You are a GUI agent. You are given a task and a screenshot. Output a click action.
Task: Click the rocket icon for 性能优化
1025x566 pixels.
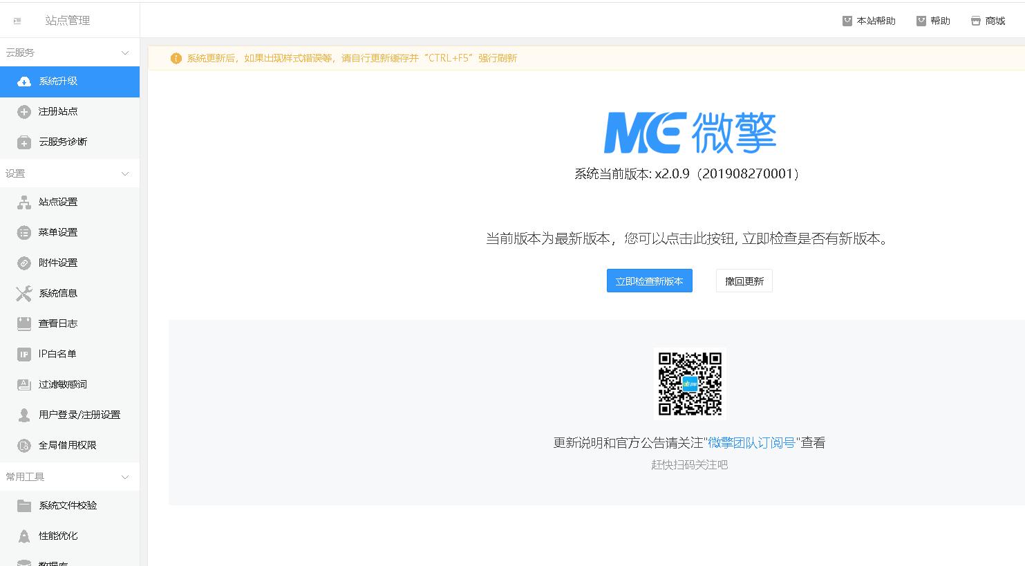pos(24,536)
